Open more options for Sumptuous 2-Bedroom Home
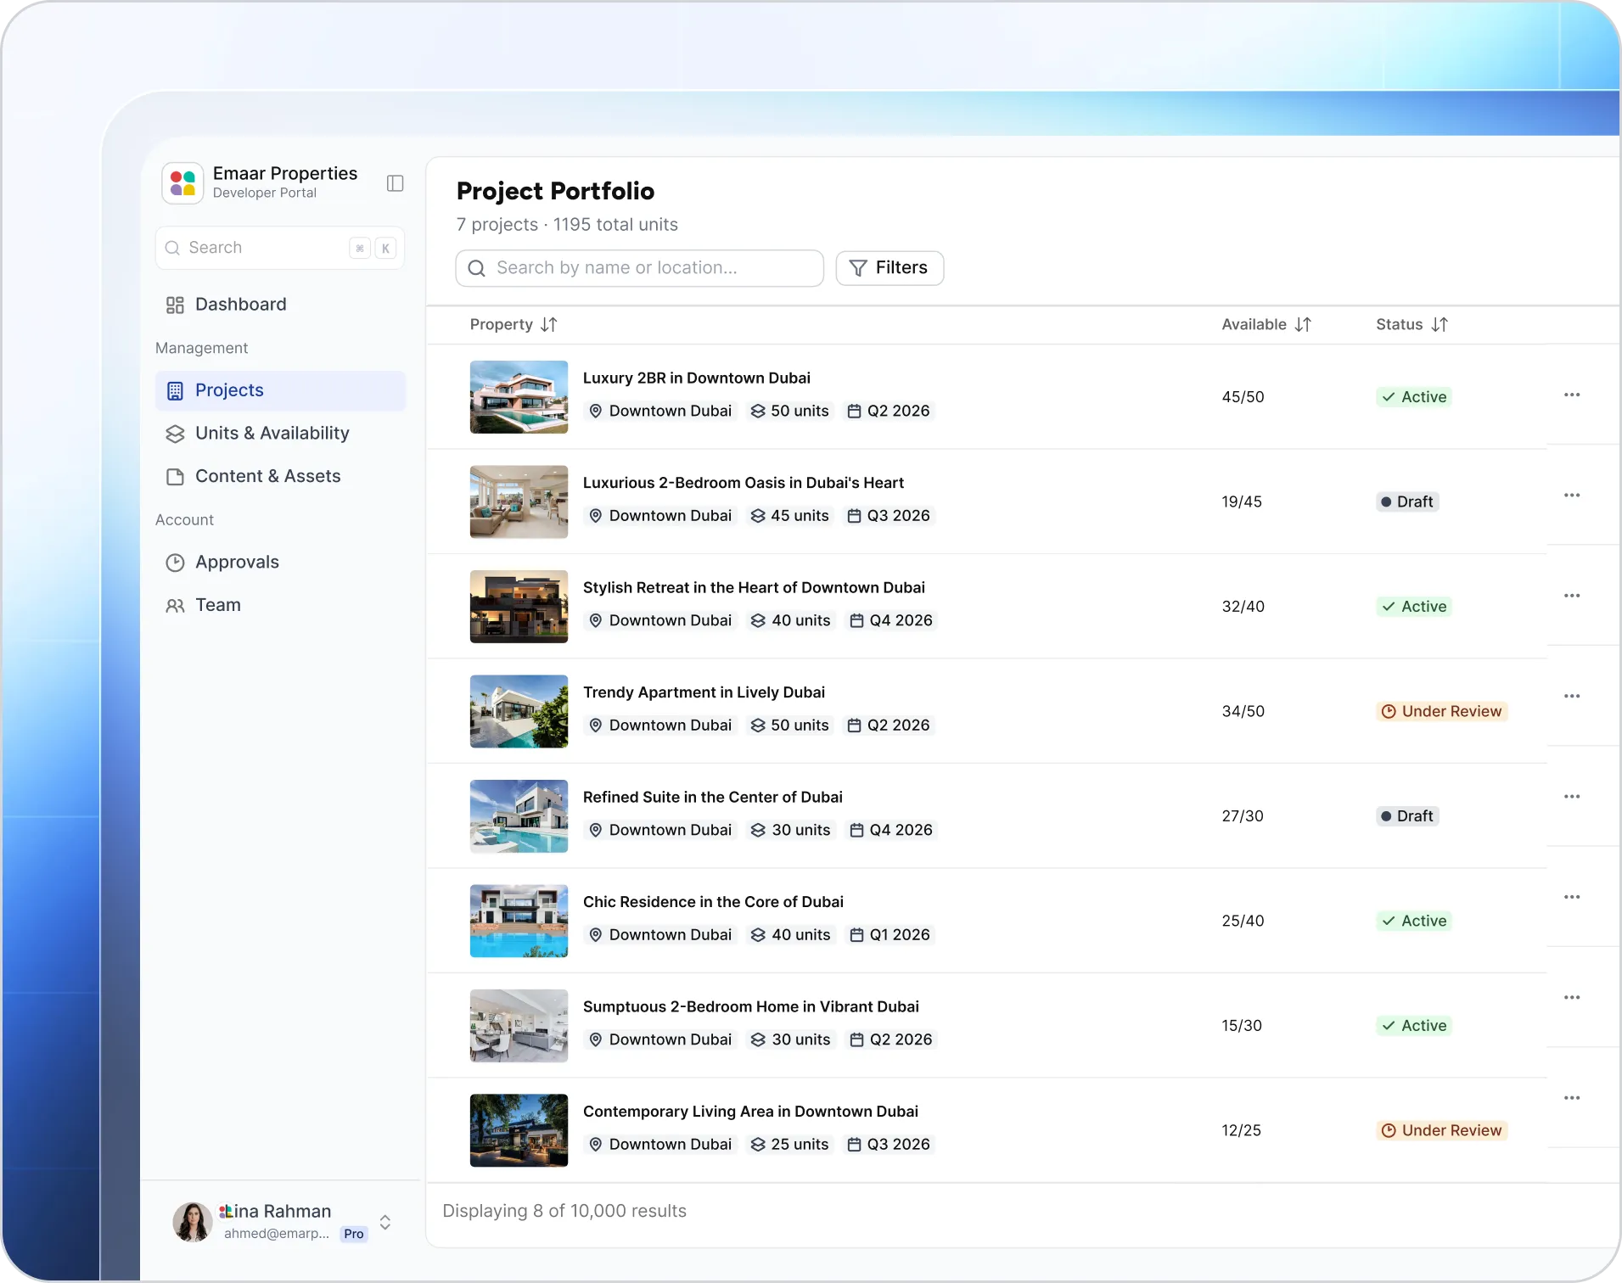Image resolution: width=1622 pixels, height=1283 pixels. (x=1572, y=998)
